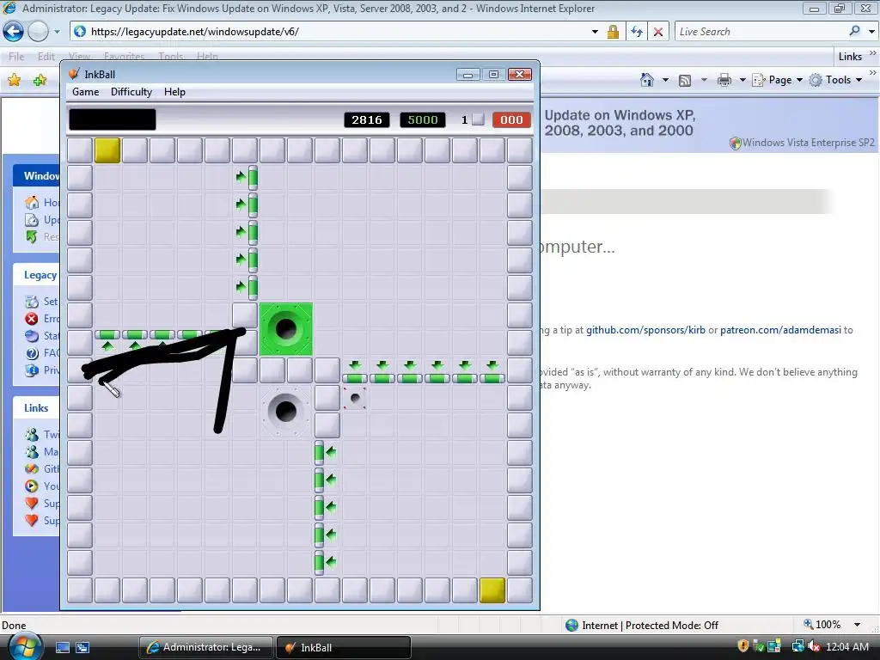Click the Print icon in the command bar

click(724, 80)
